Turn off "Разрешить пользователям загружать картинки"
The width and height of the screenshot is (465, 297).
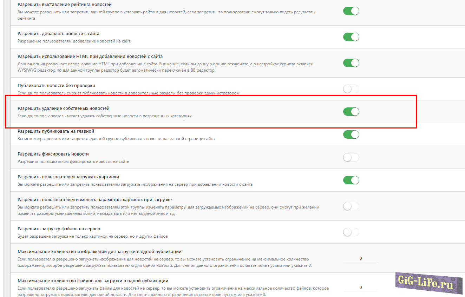[351, 180]
